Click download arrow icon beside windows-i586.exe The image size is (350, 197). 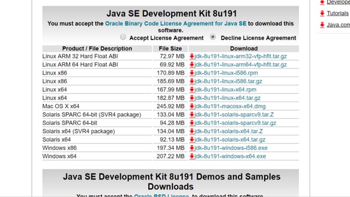pos(192,148)
